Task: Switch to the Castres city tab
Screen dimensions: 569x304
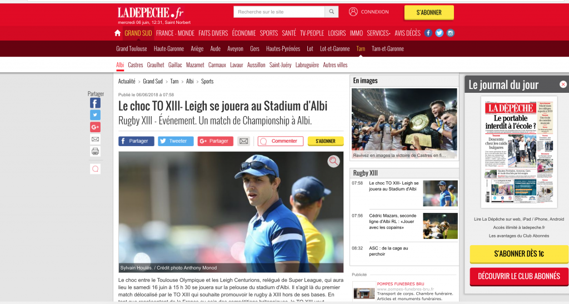Action: (136, 65)
